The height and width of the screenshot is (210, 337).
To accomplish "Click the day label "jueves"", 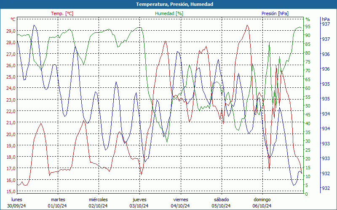I will pos(139,199).
